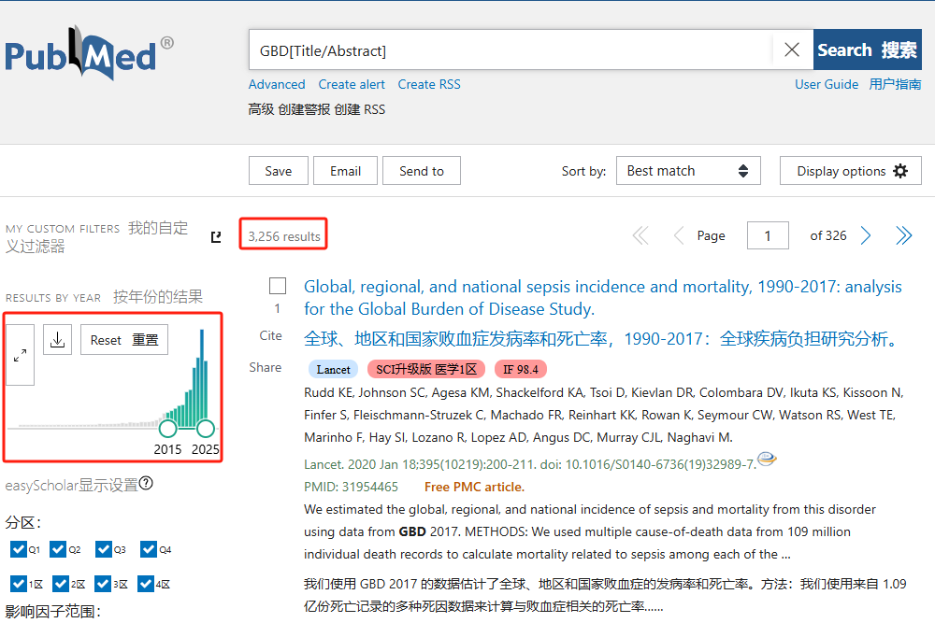935x623 pixels.
Task: Click the gear icon in Display options
Action: point(900,171)
